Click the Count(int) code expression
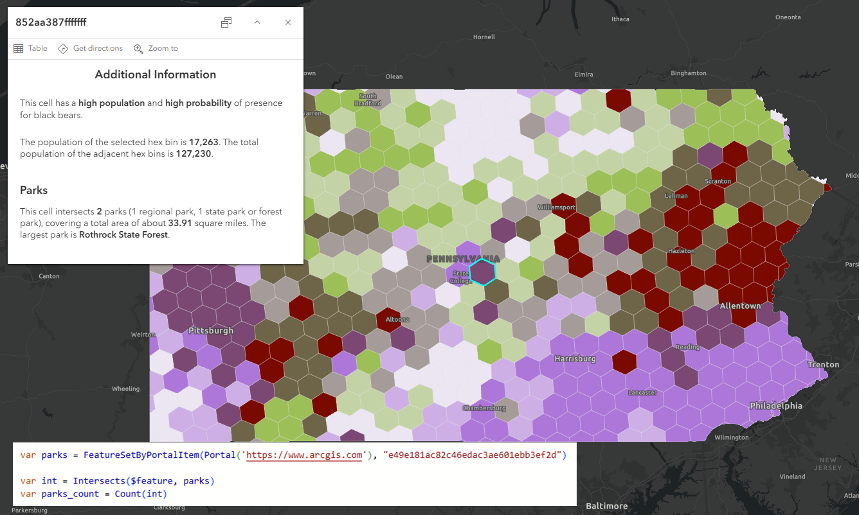Viewport: 859px width, 515px height. 141,494
